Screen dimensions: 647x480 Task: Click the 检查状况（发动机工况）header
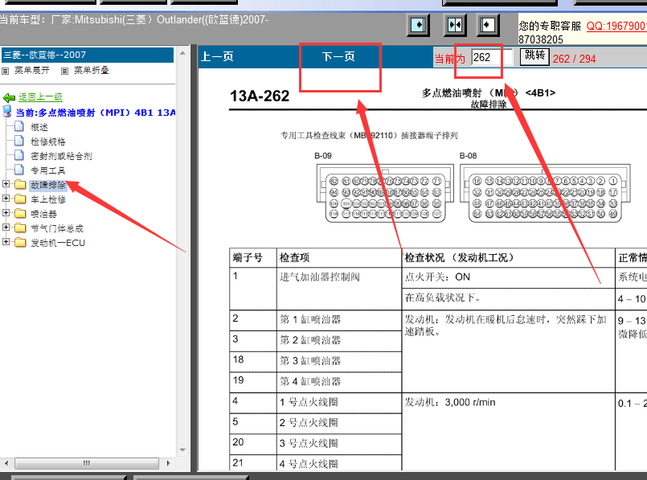point(508,257)
